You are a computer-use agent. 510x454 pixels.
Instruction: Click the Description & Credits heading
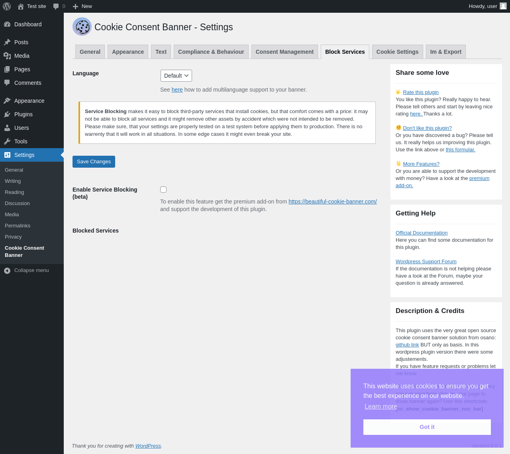(x=430, y=311)
